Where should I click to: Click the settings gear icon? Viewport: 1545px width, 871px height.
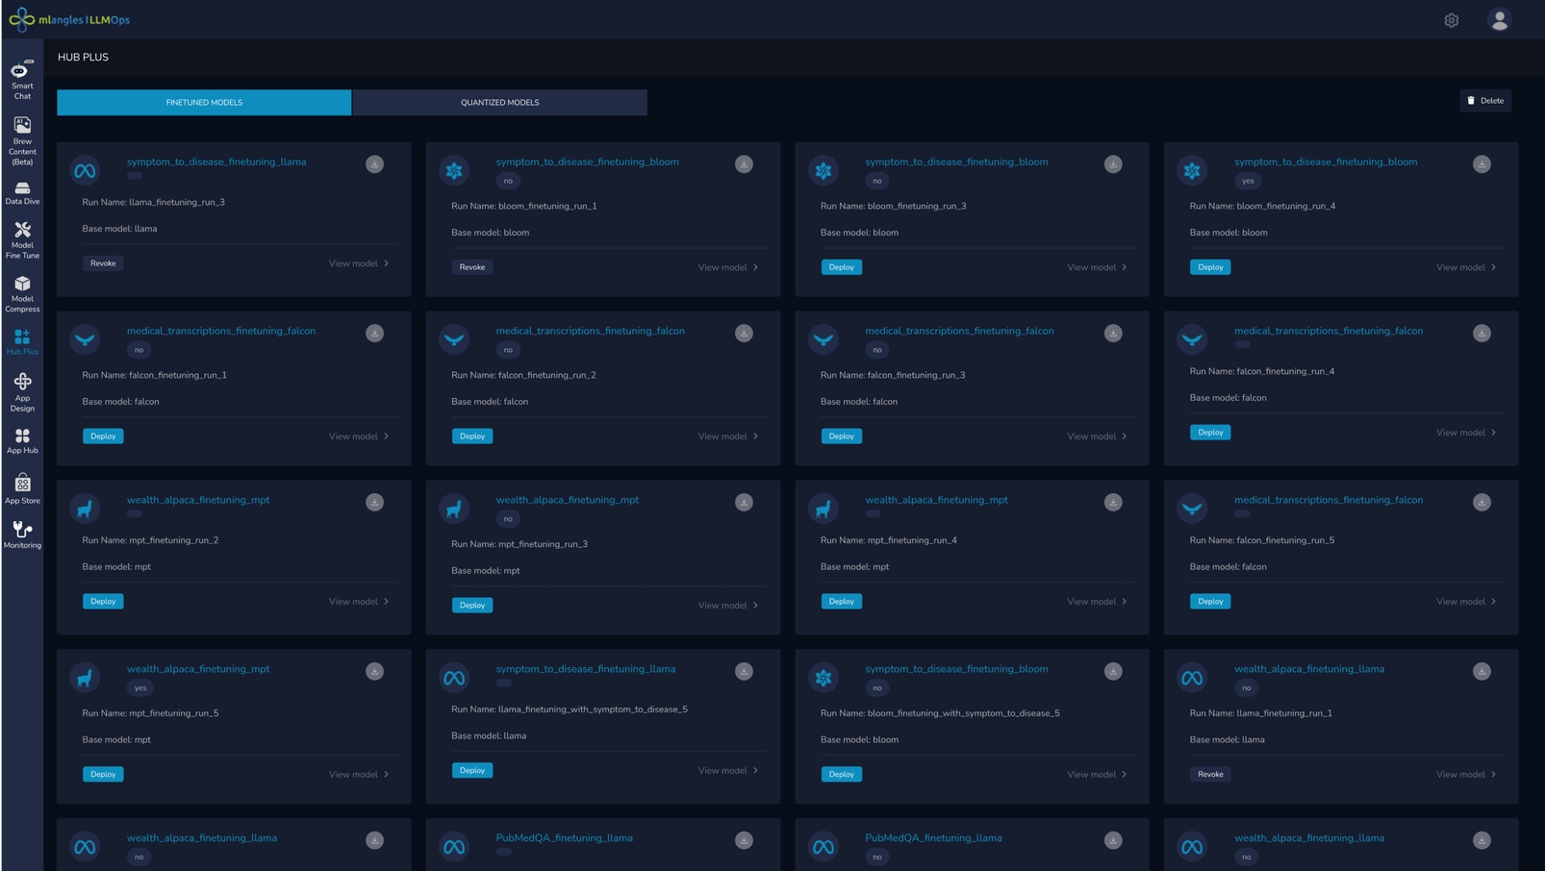(x=1451, y=20)
